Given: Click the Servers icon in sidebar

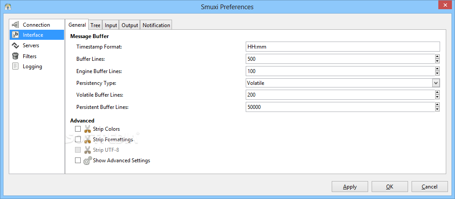Looking at the screenshot, I should (x=15, y=45).
